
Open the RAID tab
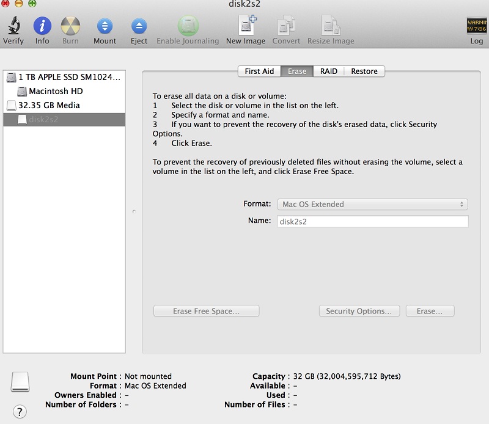point(328,71)
